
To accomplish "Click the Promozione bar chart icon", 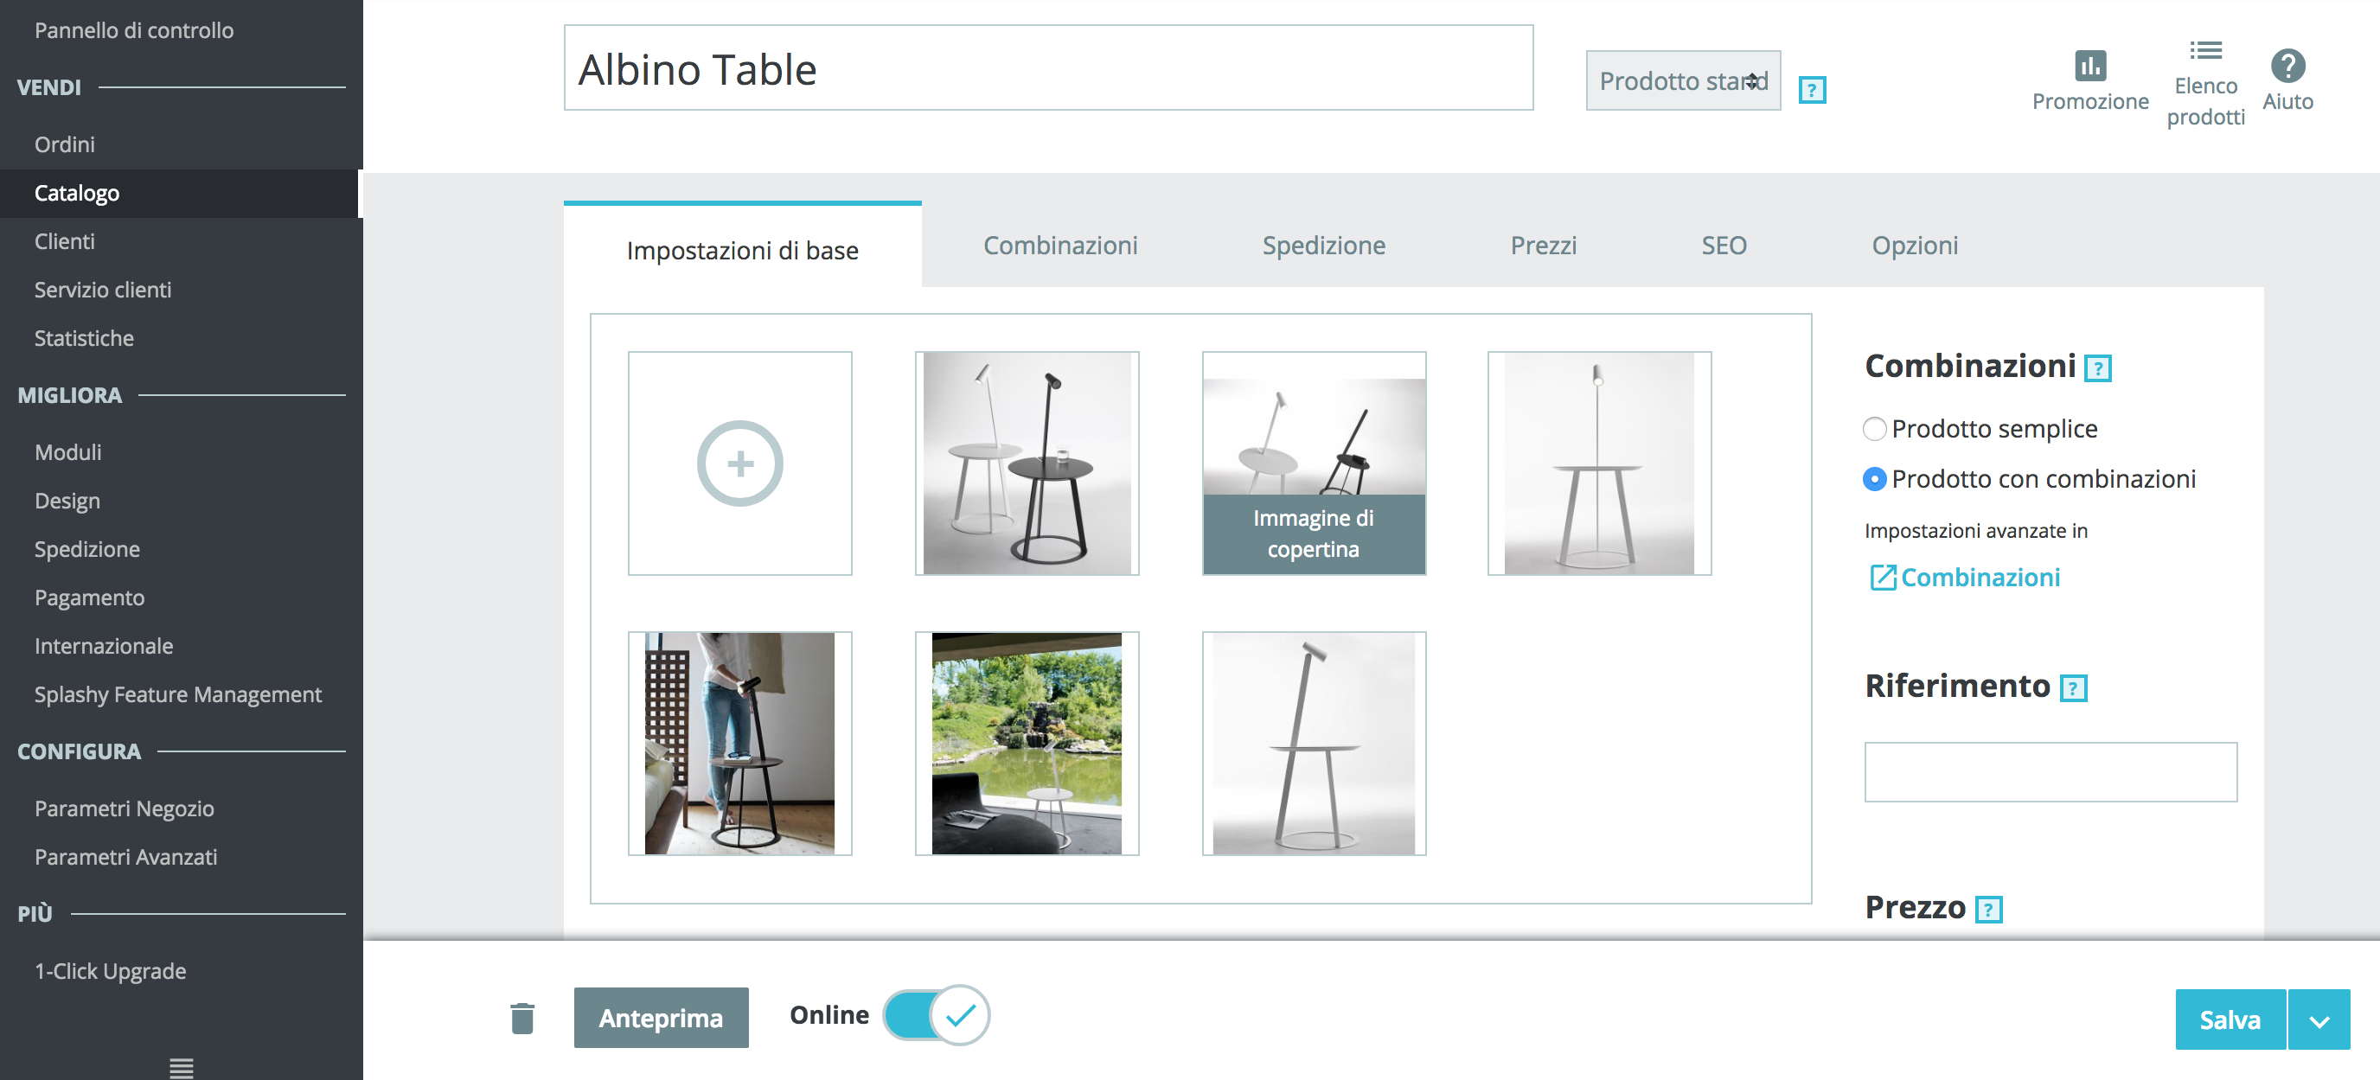I will pyautogui.click(x=2090, y=66).
